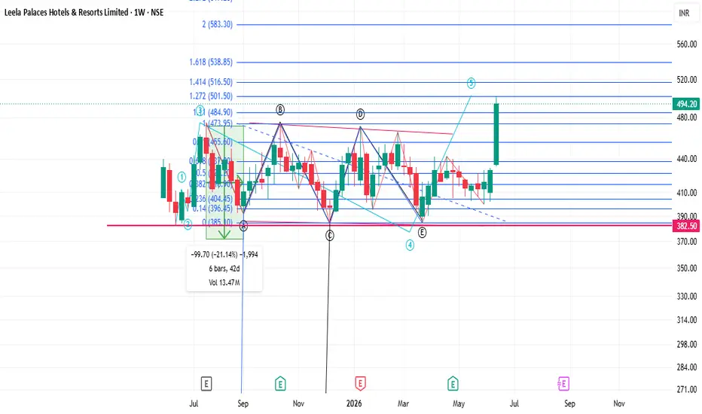Screen dimensions: 702x414
Task: Open the red earnings E marker at 2026
Action: [x=360, y=384]
